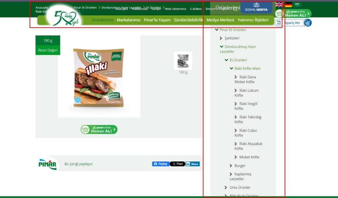
Task: Select the German flag language icon
Action: (x=288, y=5)
